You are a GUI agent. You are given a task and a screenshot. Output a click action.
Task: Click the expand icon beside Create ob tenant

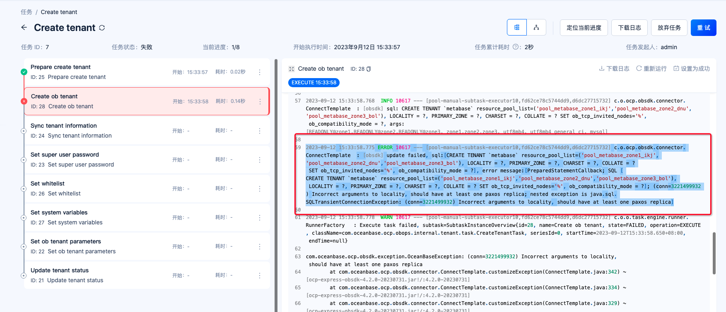tap(292, 69)
